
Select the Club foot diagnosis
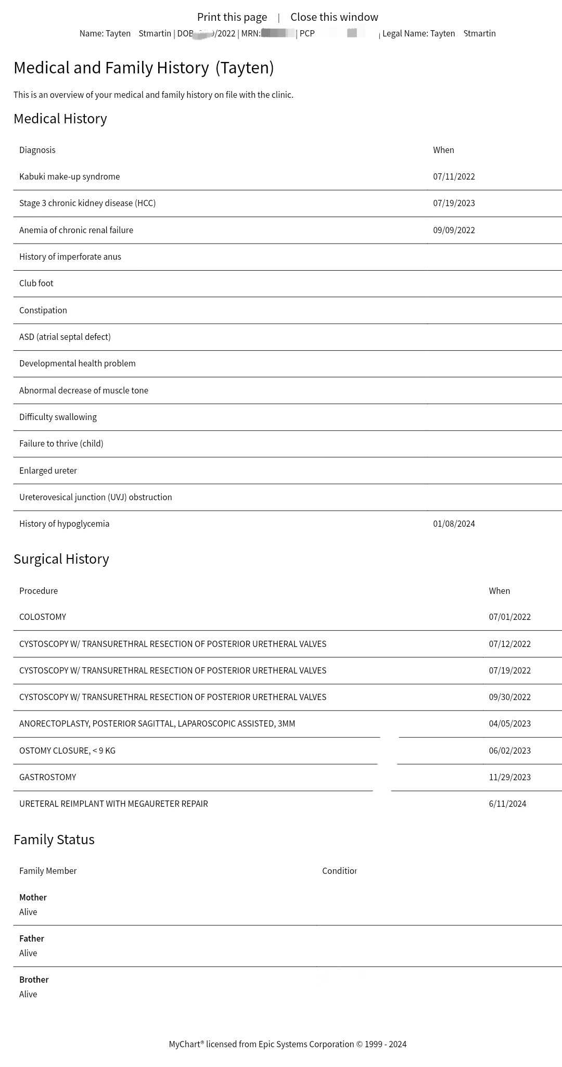click(36, 283)
